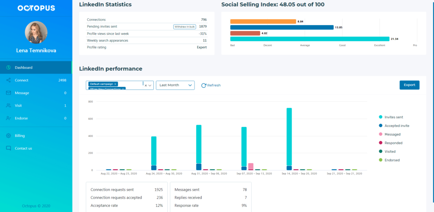Expand the campaign selector chevron
434x212 pixels.
coord(150,85)
